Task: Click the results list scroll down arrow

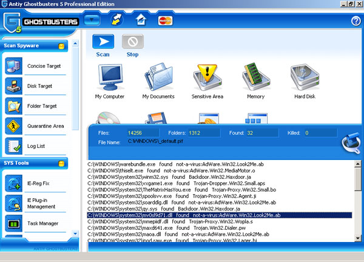Action: pyautogui.click(x=358, y=238)
